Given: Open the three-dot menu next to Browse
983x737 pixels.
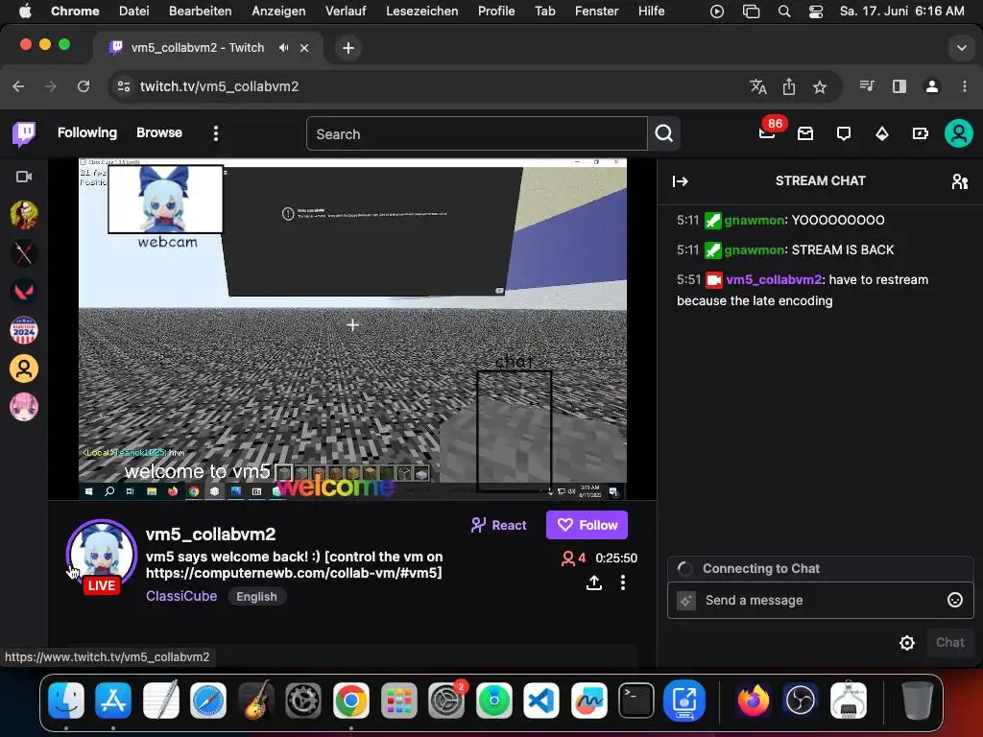Looking at the screenshot, I should pyautogui.click(x=216, y=133).
